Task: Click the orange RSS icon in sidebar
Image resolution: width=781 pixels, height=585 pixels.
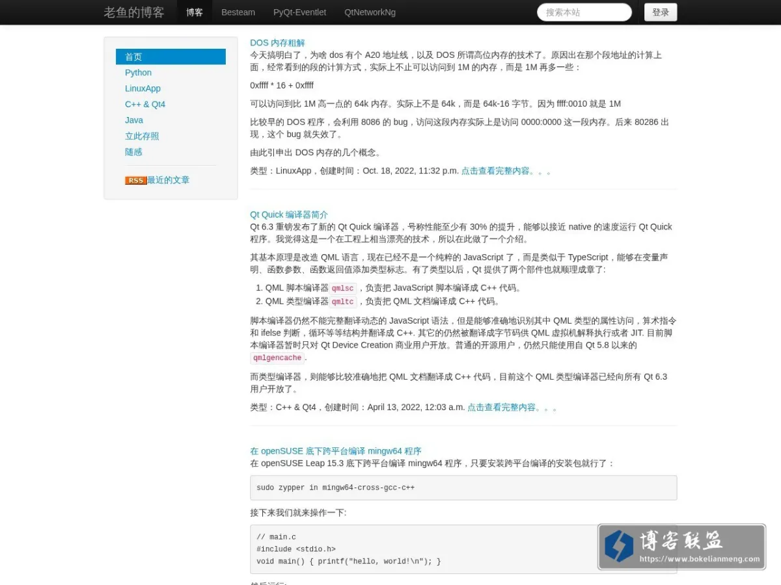Action: pyautogui.click(x=135, y=181)
